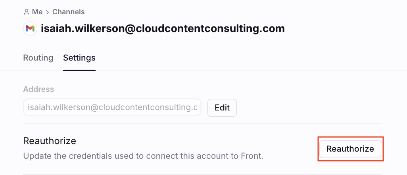Click the 'Update the credentials' description text

click(x=143, y=156)
